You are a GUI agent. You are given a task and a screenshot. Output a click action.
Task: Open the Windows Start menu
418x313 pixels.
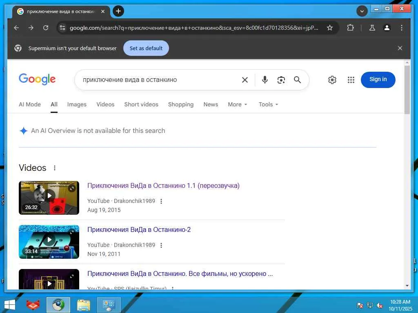click(x=10, y=305)
